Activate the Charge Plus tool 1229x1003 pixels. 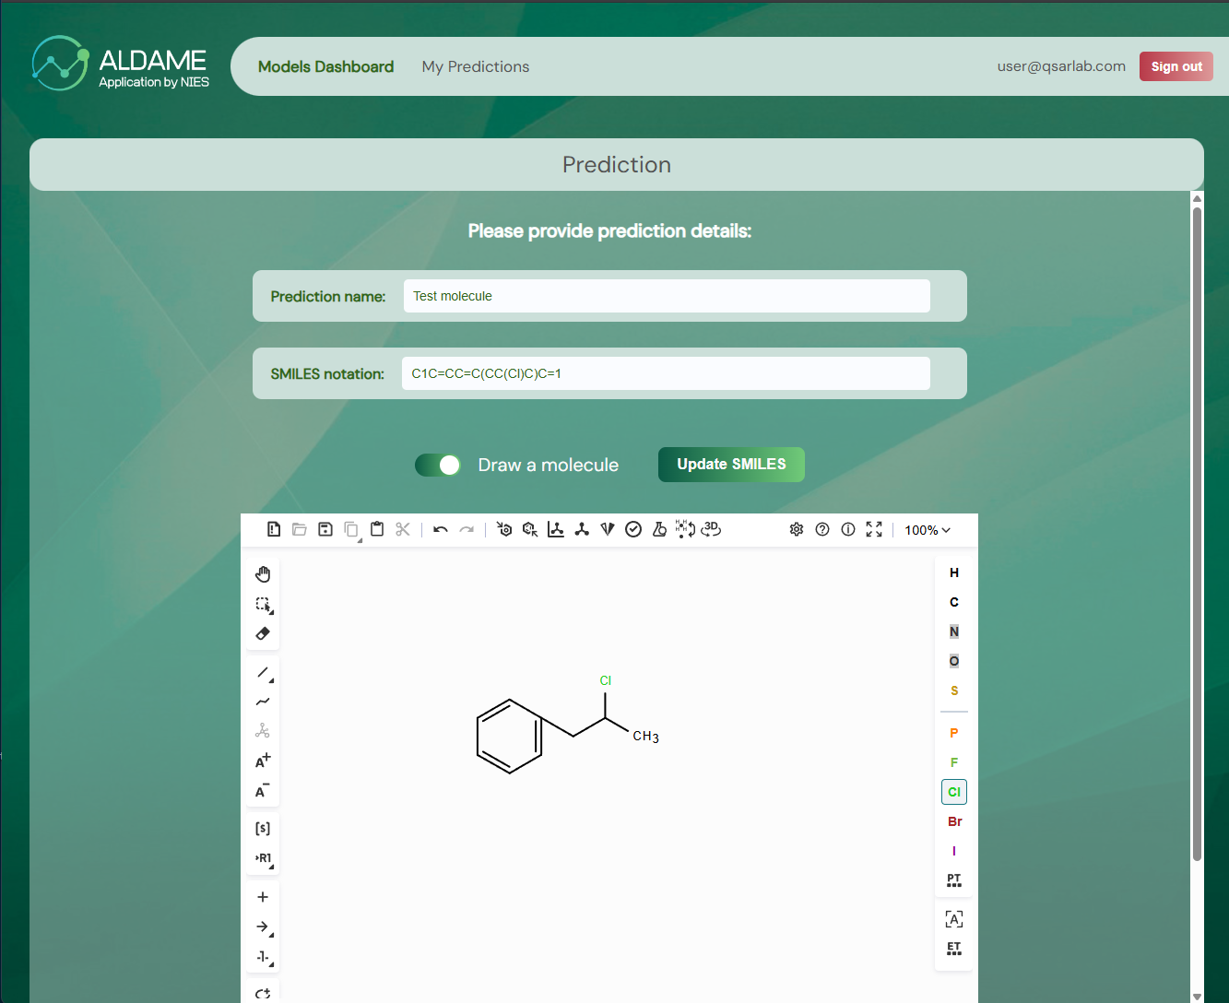263,761
